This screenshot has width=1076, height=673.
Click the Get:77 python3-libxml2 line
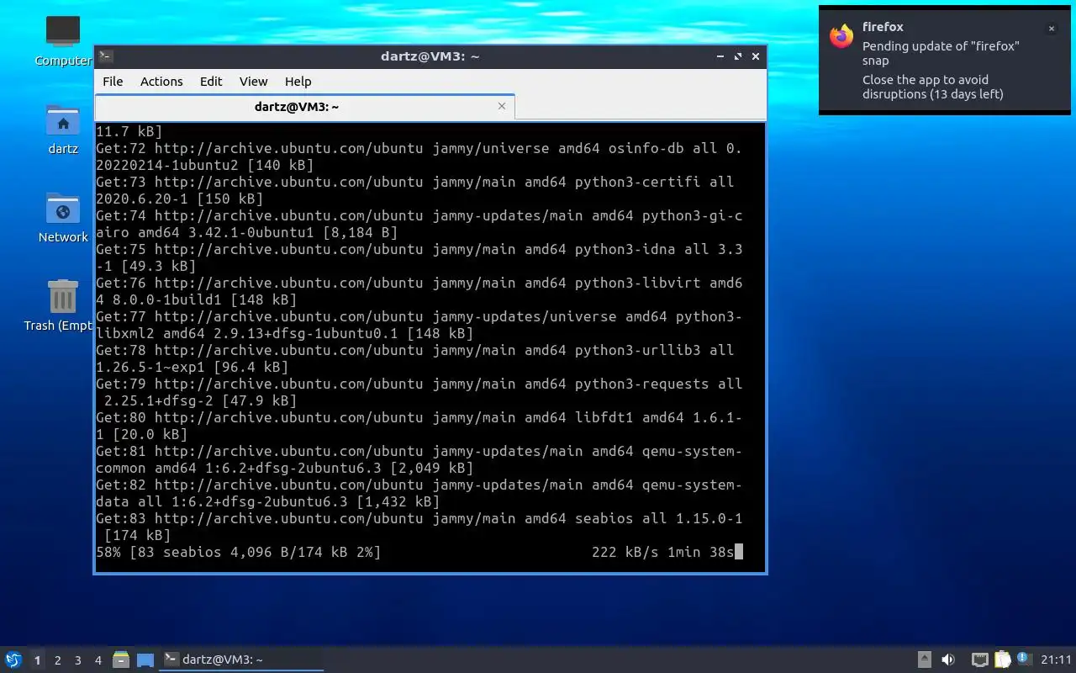tap(419, 325)
